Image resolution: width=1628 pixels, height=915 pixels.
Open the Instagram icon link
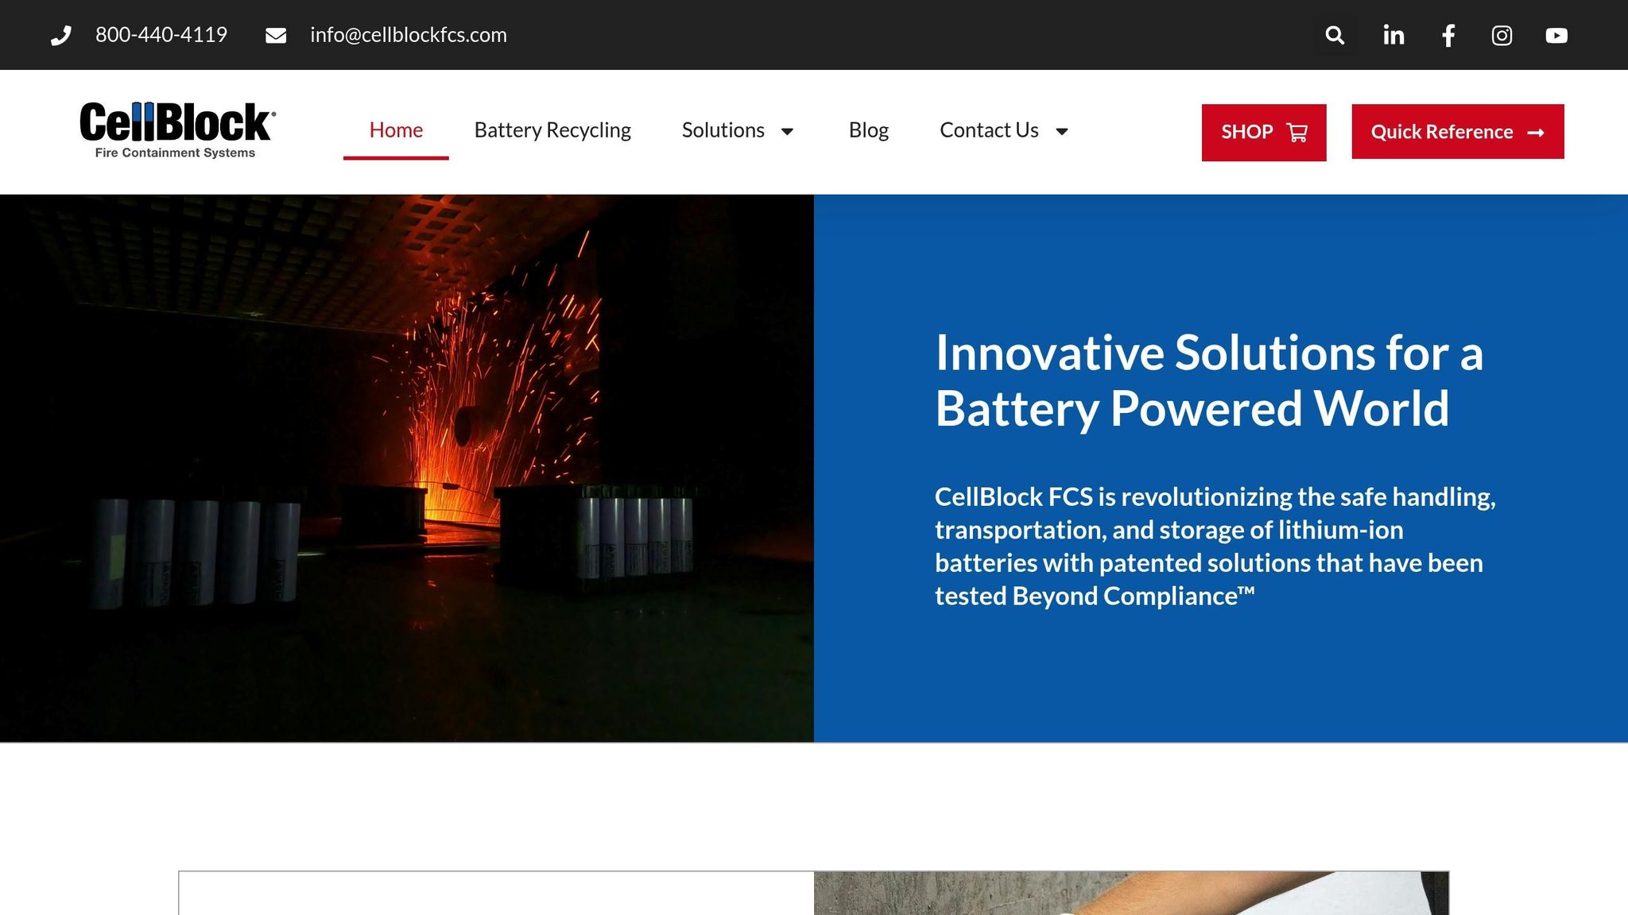point(1502,35)
